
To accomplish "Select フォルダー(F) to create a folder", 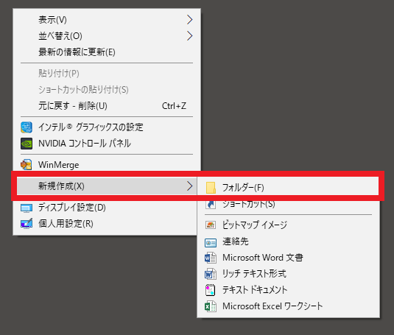I will point(288,188).
